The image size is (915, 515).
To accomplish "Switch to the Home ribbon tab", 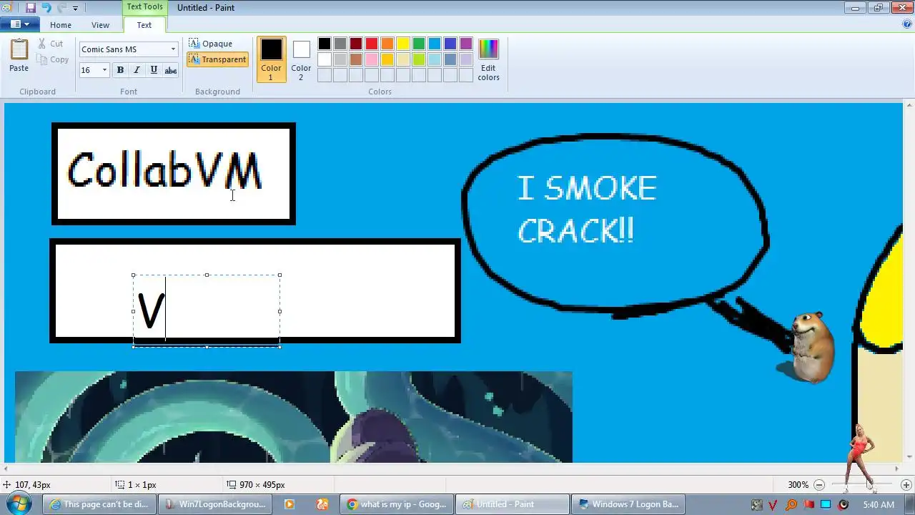I will [61, 25].
